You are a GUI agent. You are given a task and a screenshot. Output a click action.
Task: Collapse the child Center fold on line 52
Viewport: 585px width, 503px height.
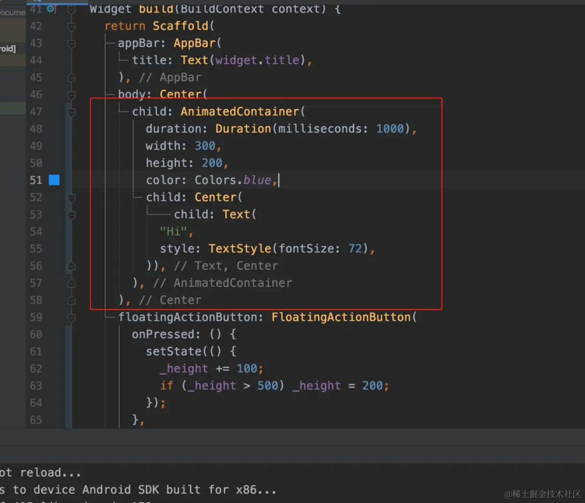click(x=71, y=197)
